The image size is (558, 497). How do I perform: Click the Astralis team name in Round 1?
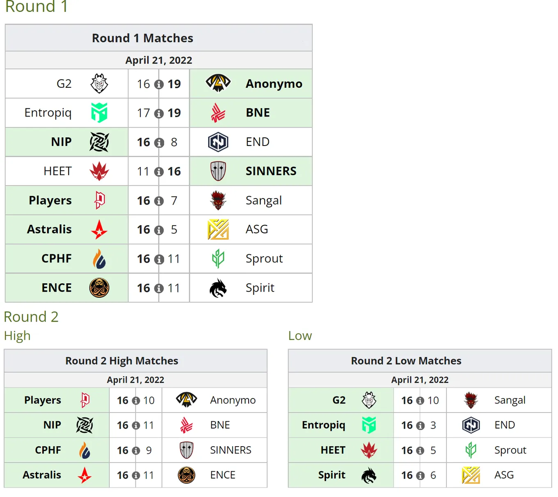(x=49, y=229)
